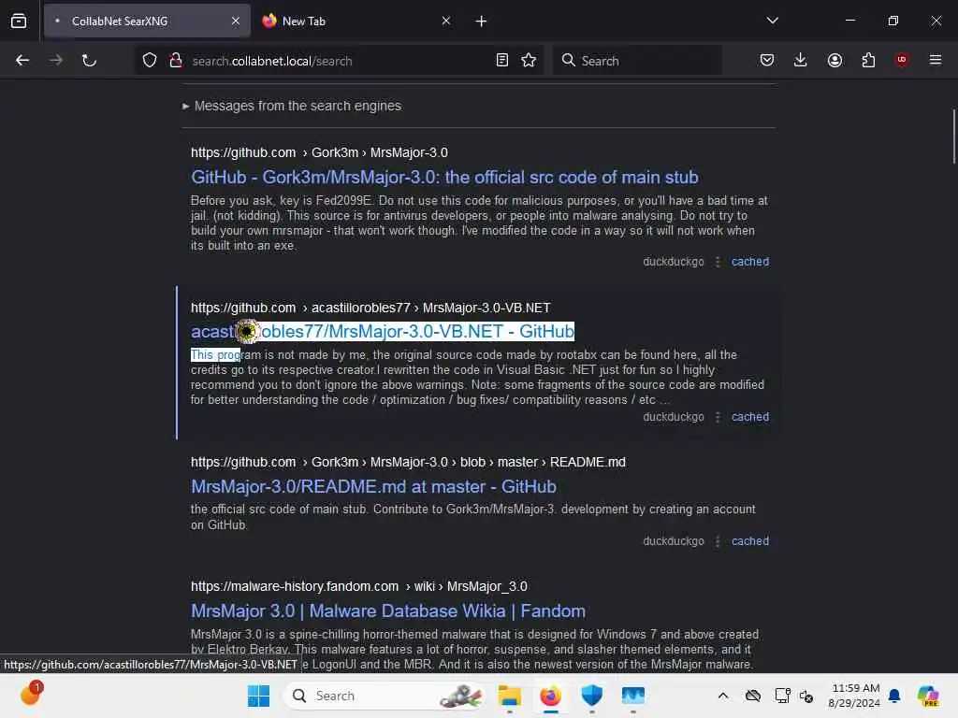Click the lock icon showing the connection warning
The height and width of the screenshot is (718, 958).
click(176, 60)
